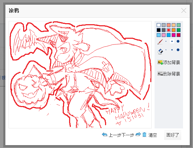The image size is (193, 148).
Task: Select the dark green color swatch
Action: pos(178,30)
